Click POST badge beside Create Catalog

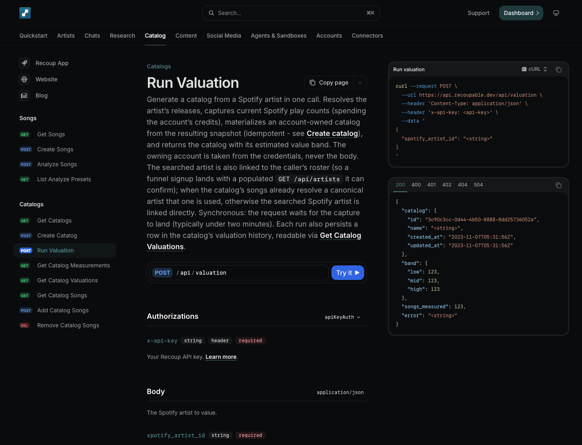point(26,236)
